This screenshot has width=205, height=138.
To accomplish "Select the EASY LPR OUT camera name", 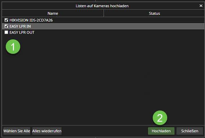I will tap(22, 33).
